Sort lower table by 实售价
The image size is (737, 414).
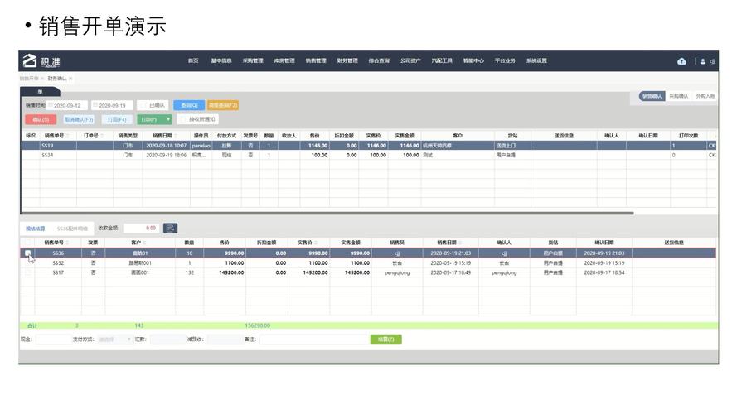pyautogui.click(x=317, y=243)
